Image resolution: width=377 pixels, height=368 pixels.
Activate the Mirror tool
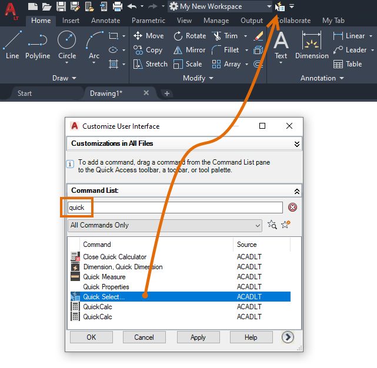189,50
